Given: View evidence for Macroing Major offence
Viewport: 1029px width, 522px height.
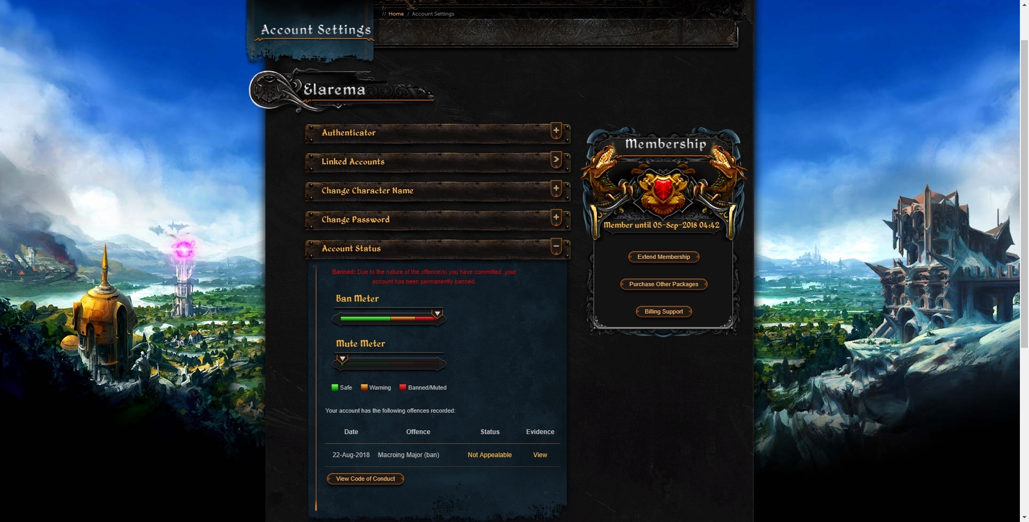Looking at the screenshot, I should (x=540, y=455).
